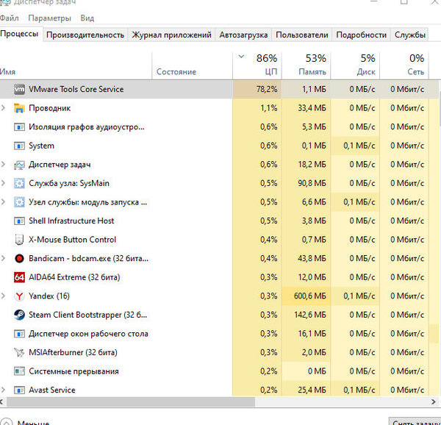Sort by the Диск 5% column header

[x=355, y=66]
